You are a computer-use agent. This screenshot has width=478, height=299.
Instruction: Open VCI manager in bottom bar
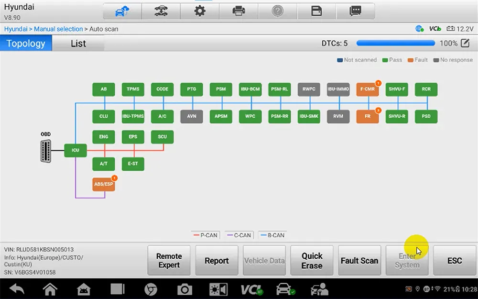coord(251,289)
